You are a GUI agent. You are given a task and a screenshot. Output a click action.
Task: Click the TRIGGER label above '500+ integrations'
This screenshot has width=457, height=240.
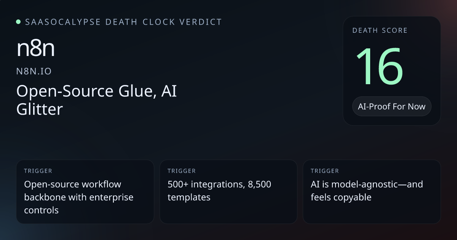click(181, 171)
